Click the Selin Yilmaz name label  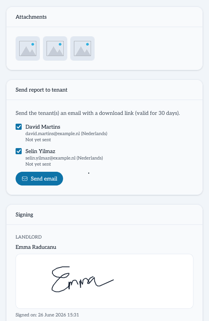tap(40, 151)
